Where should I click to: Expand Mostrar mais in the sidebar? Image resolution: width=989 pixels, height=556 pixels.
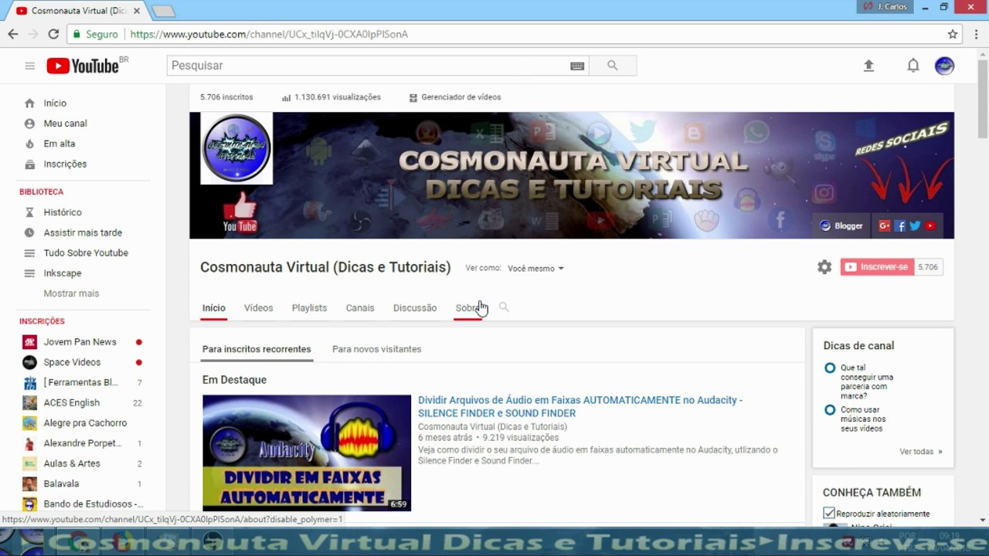pyautogui.click(x=71, y=293)
